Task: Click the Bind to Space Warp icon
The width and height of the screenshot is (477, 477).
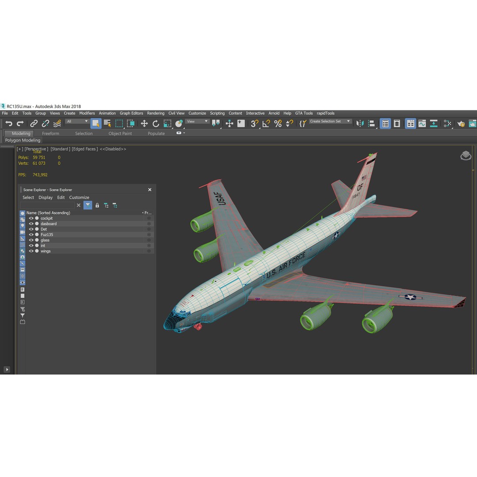Action: pos(57,124)
